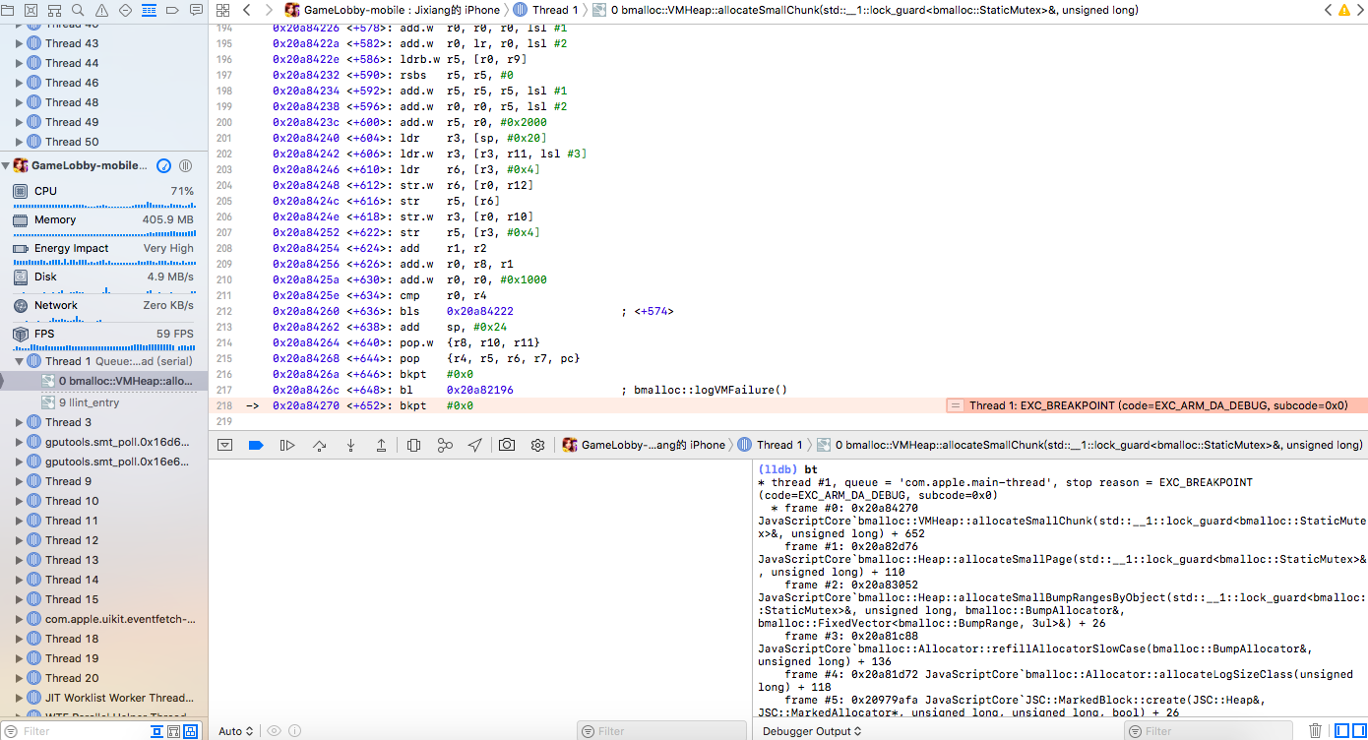This screenshot has height=740, width=1368.
Task: Select the Network gauge
Action: click(103, 308)
